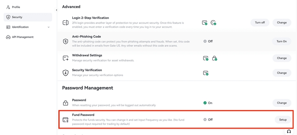The width and height of the screenshot is (297, 135).
Task: Click the authenticator status icon for 2-Step Verification
Action: [214, 23]
